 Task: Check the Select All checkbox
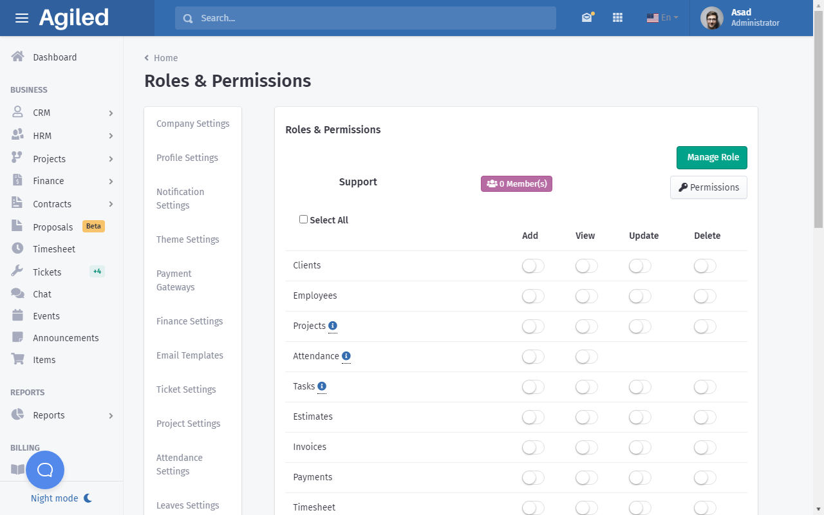[x=303, y=220]
